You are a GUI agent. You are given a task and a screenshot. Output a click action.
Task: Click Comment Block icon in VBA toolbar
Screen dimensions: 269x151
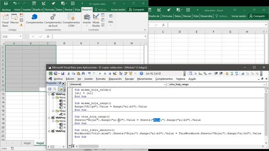click(x=232, y=73)
